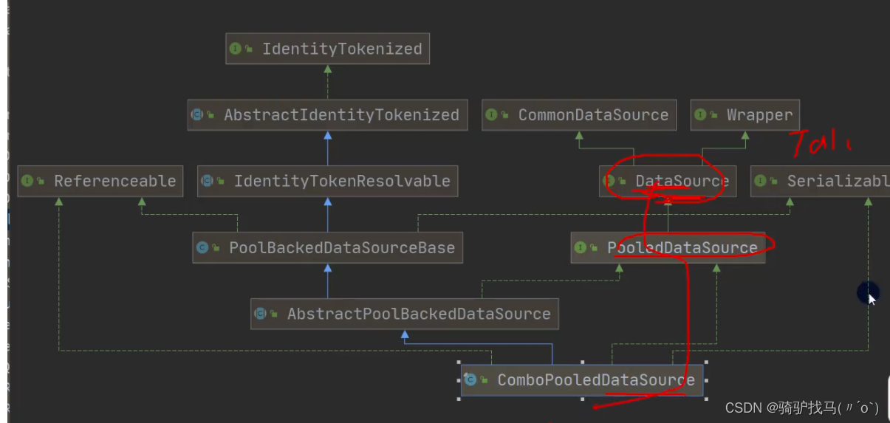Click the abstract class icon on IdentityTokenResolvable
This screenshot has width=890, height=423.
tap(208, 181)
